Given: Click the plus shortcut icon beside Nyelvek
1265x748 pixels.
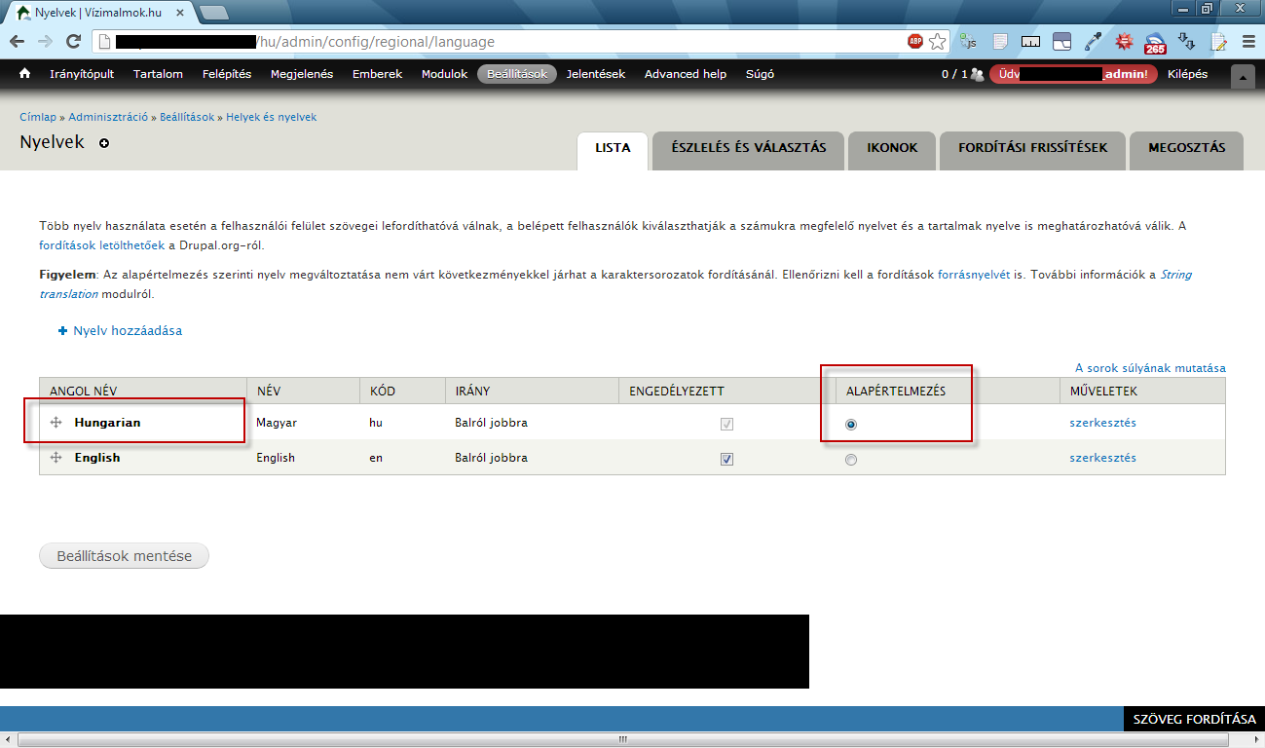Looking at the screenshot, I should [x=104, y=143].
